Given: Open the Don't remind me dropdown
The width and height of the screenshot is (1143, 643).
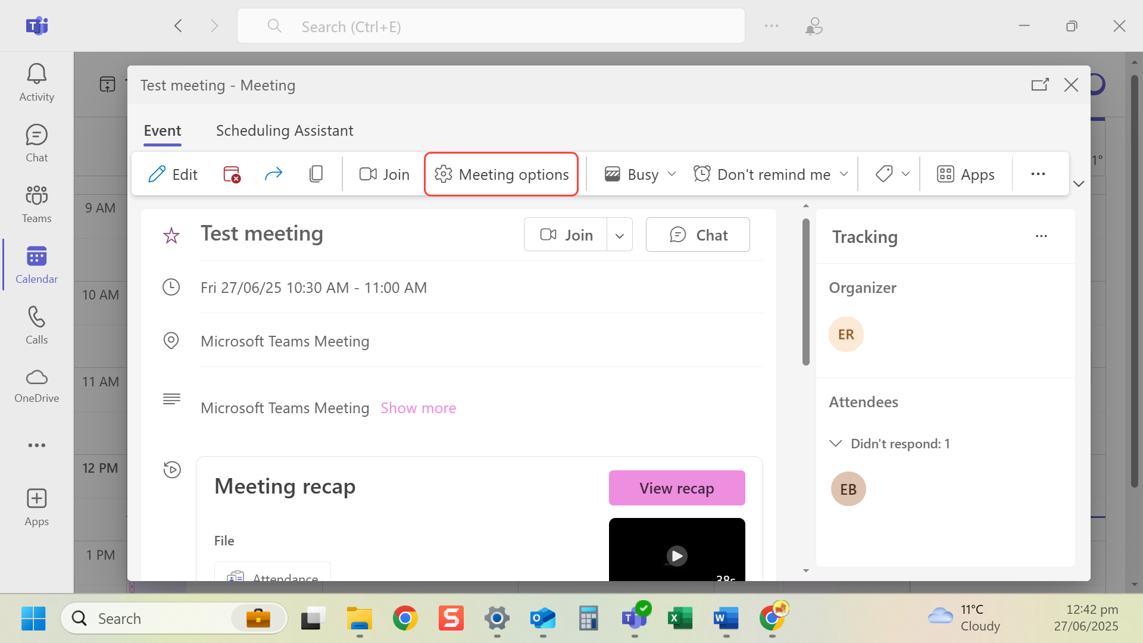Looking at the screenshot, I should 771,174.
